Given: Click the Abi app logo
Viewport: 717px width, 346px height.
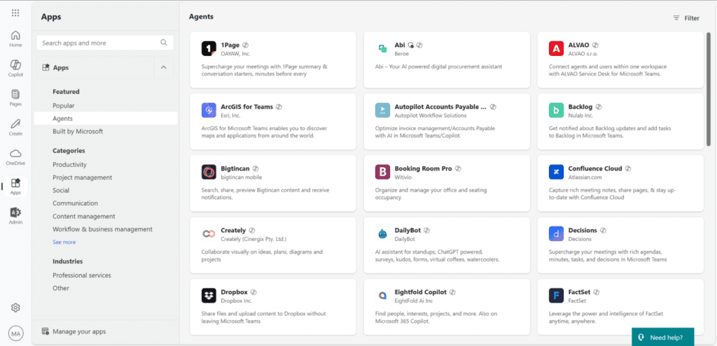Looking at the screenshot, I should 382,48.
